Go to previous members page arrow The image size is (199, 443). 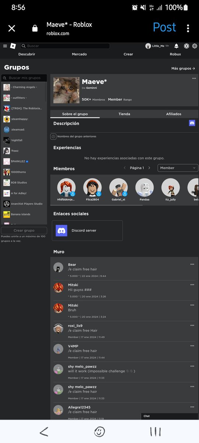pos(125,168)
